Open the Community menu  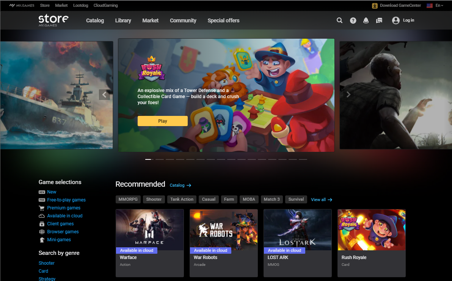183,20
